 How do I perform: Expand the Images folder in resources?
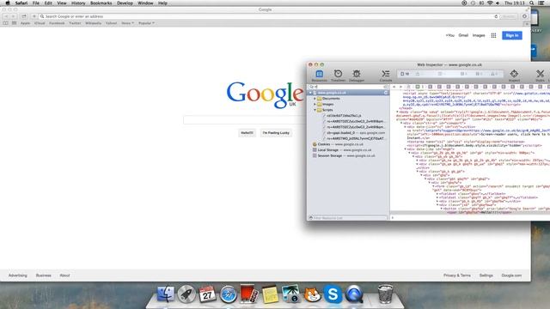[315, 104]
